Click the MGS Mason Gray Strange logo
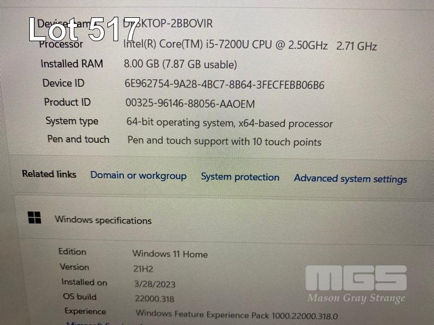 click(x=356, y=285)
